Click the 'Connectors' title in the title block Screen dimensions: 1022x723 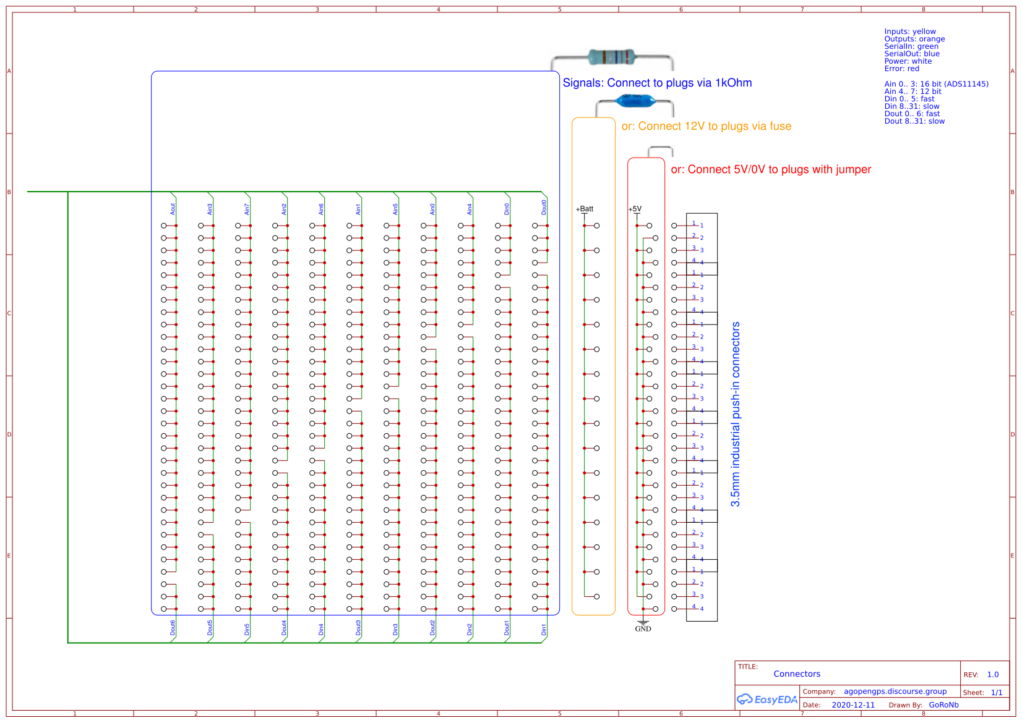tap(797, 674)
